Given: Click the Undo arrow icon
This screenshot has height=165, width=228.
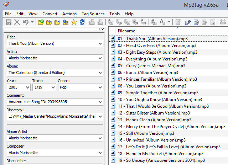Looking at the screenshot, I should click(x=26, y=22).
